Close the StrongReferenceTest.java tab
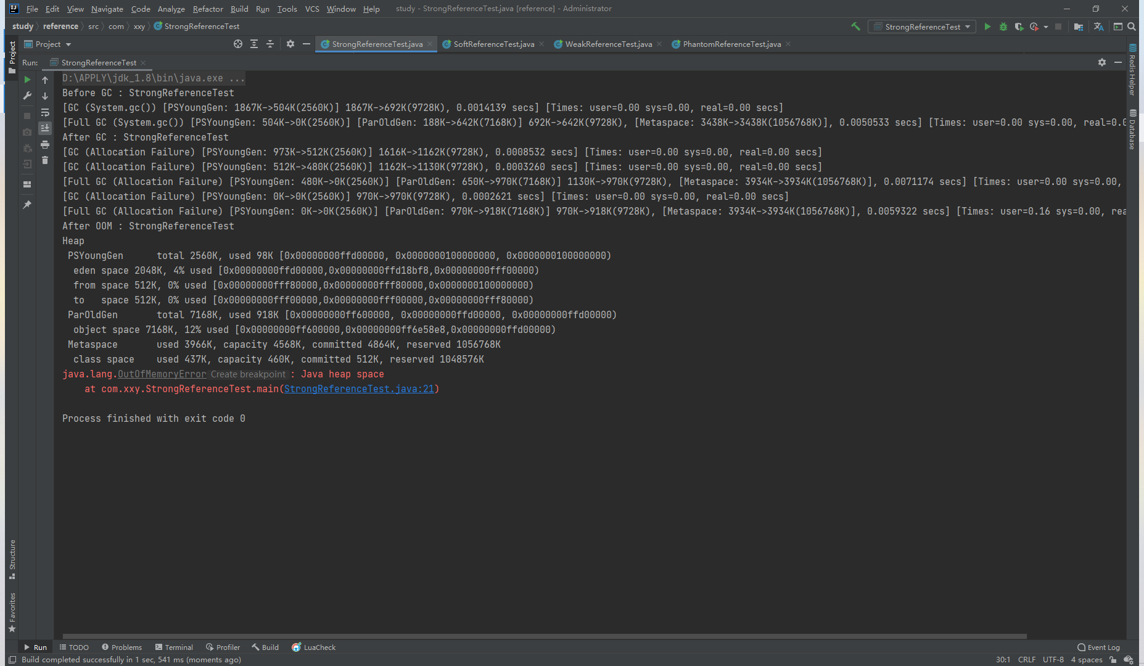 click(430, 44)
